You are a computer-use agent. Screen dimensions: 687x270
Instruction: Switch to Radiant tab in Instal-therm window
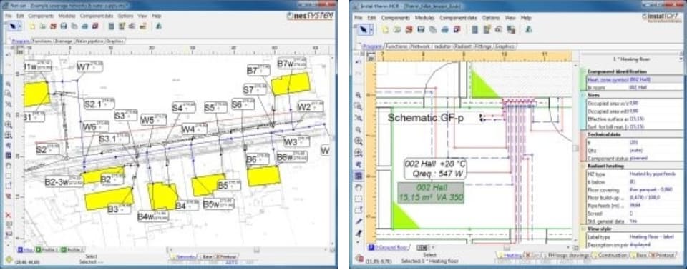click(463, 46)
